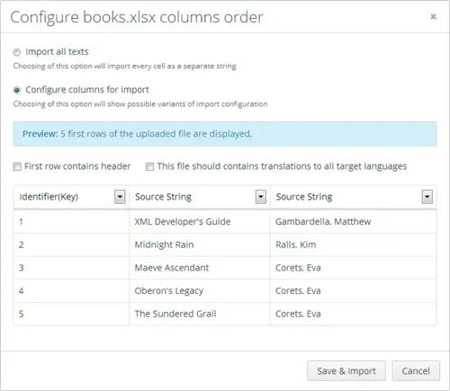Viewport: 450px width, 391px height.
Task: Check translations to all target languages box
Action: [149, 166]
